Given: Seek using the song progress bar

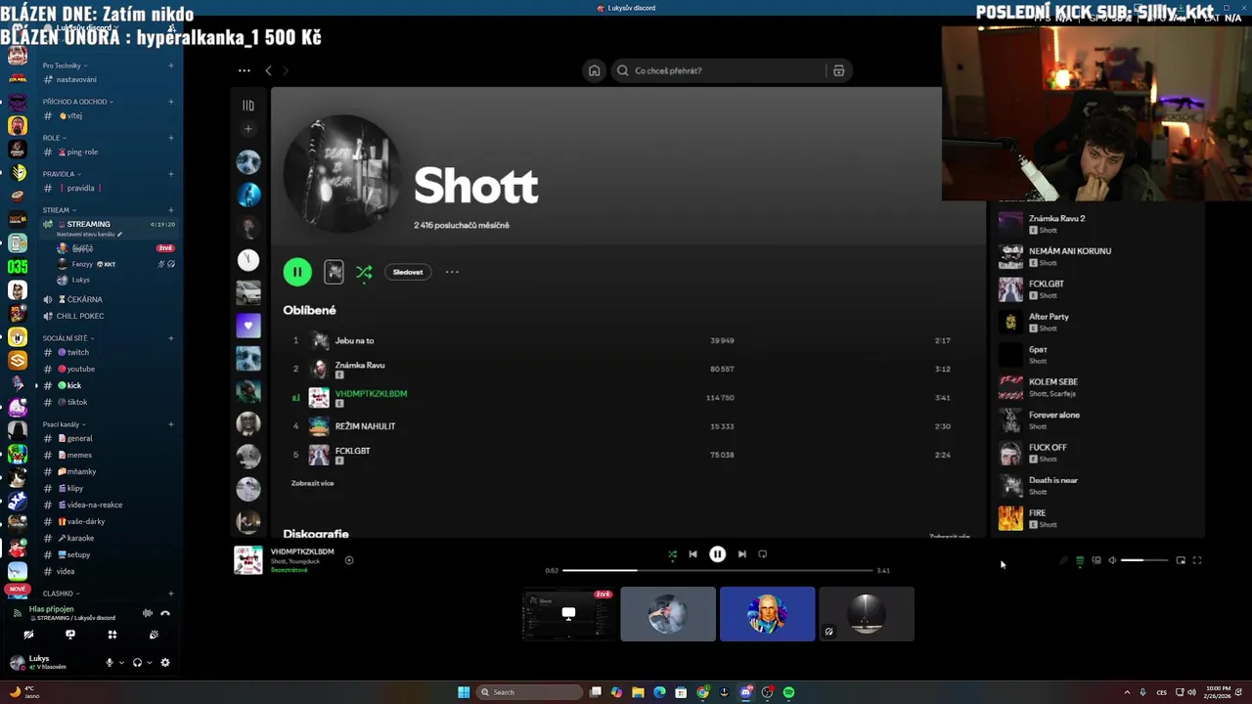Looking at the screenshot, I should (x=717, y=570).
